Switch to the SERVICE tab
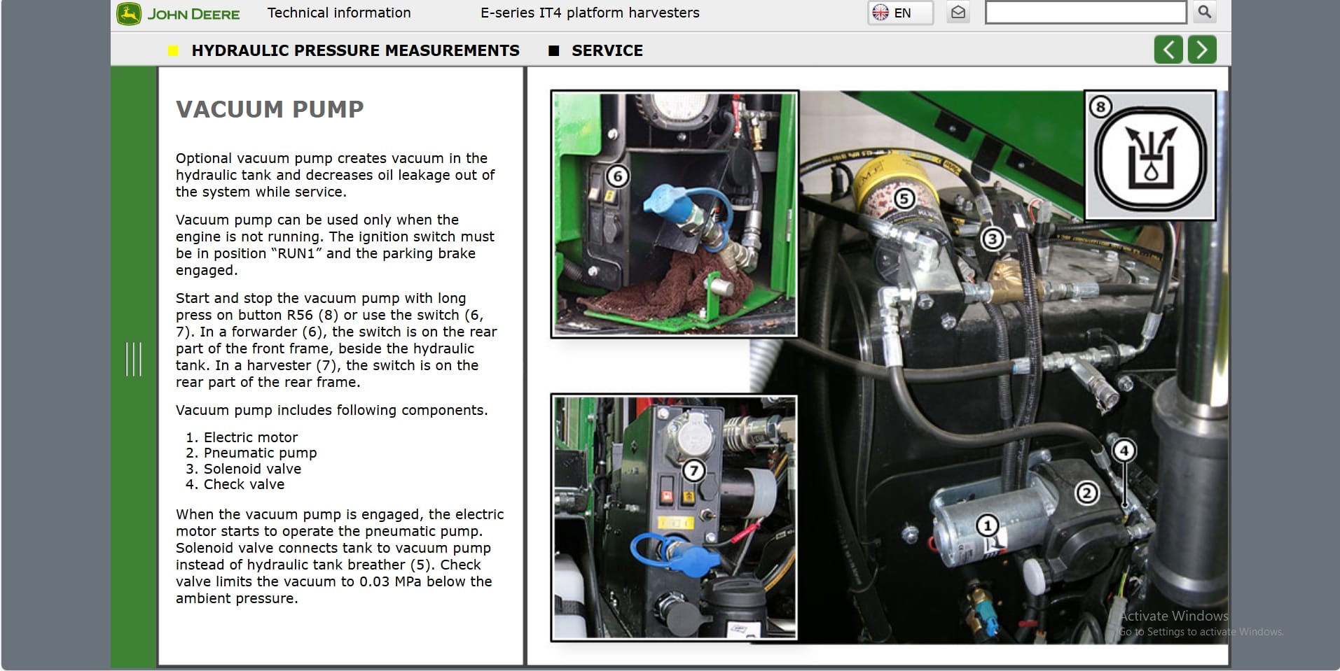This screenshot has width=1340, height=671. [x=607, y=50]
